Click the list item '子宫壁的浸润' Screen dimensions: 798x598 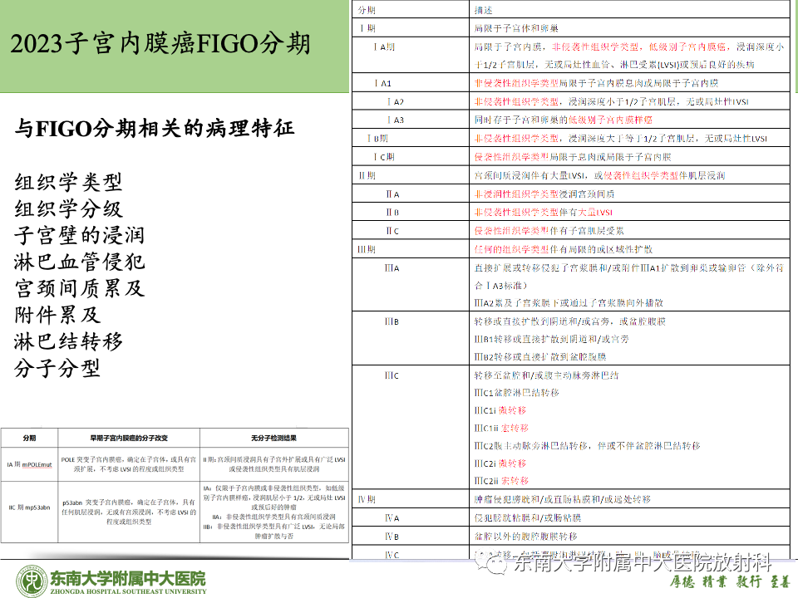coord(80,235)
